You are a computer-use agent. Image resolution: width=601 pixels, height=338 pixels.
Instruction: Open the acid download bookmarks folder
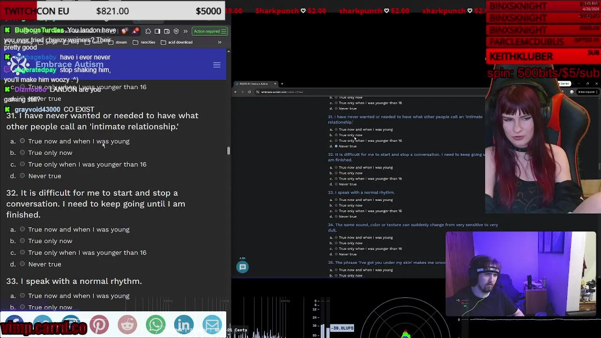pos(177,42)
